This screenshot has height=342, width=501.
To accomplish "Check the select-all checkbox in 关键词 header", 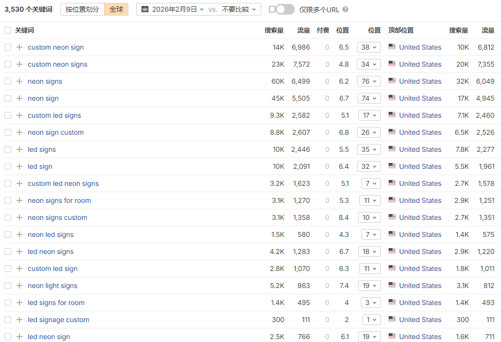I will click(8, 30).
